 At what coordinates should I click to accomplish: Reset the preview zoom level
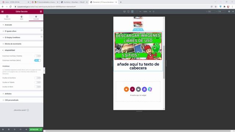pos(153,11)
